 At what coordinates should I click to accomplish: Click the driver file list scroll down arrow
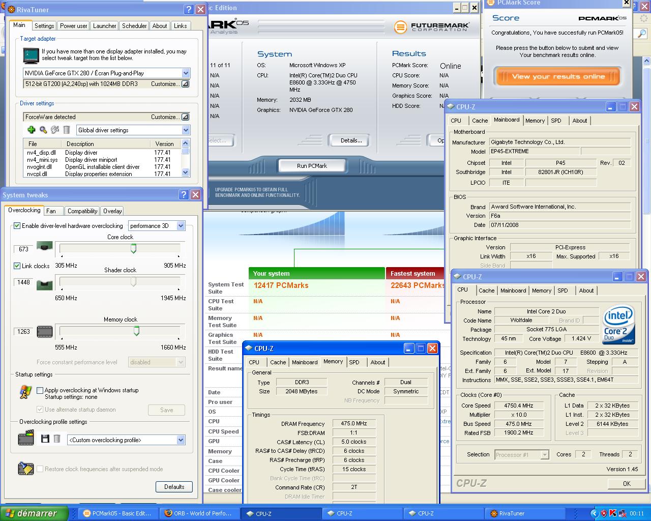[186, 173]
